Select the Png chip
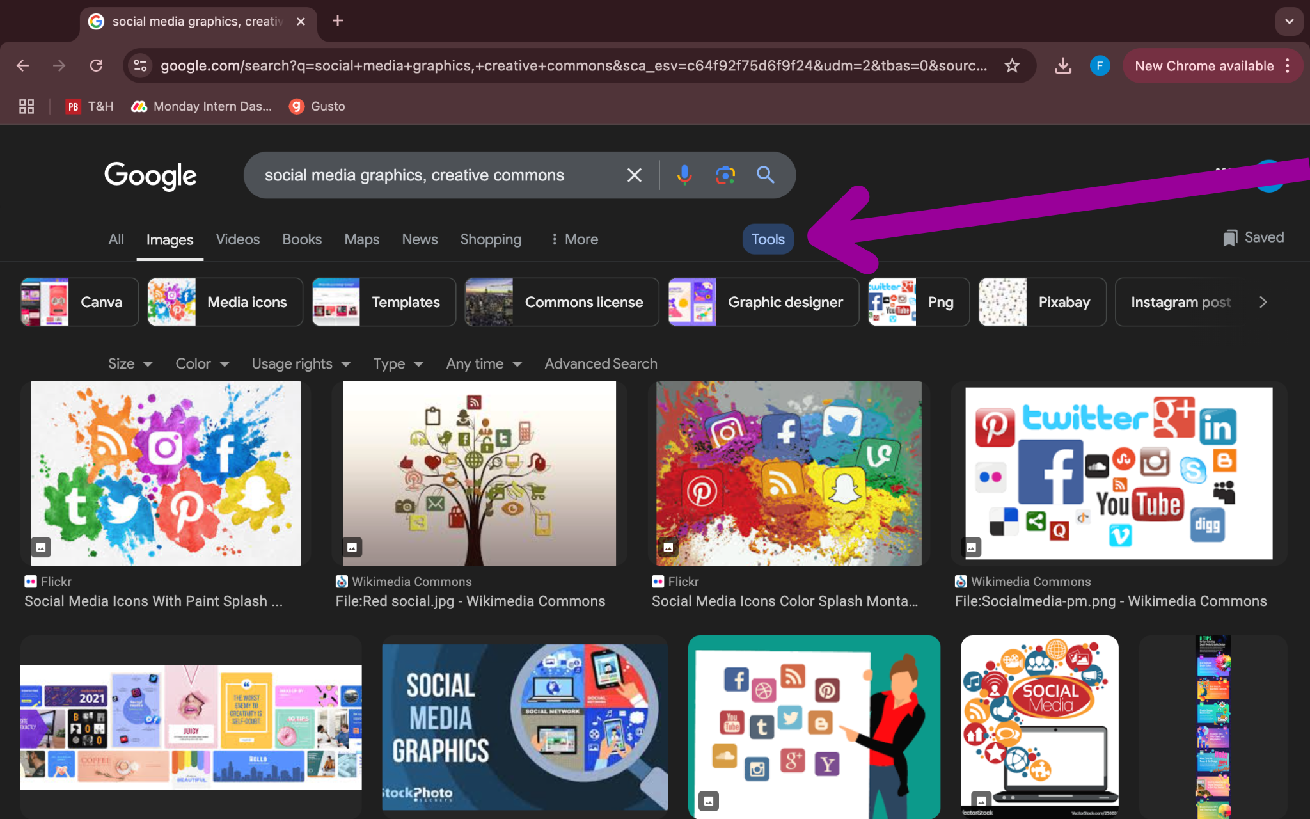 [919, 302]
